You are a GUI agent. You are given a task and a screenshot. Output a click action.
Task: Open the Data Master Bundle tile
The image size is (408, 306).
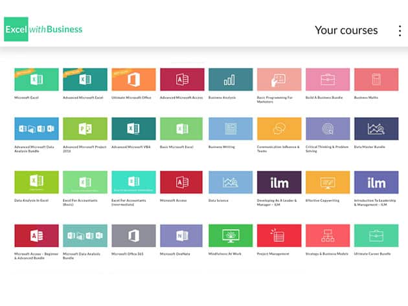(x=376, y=129)
